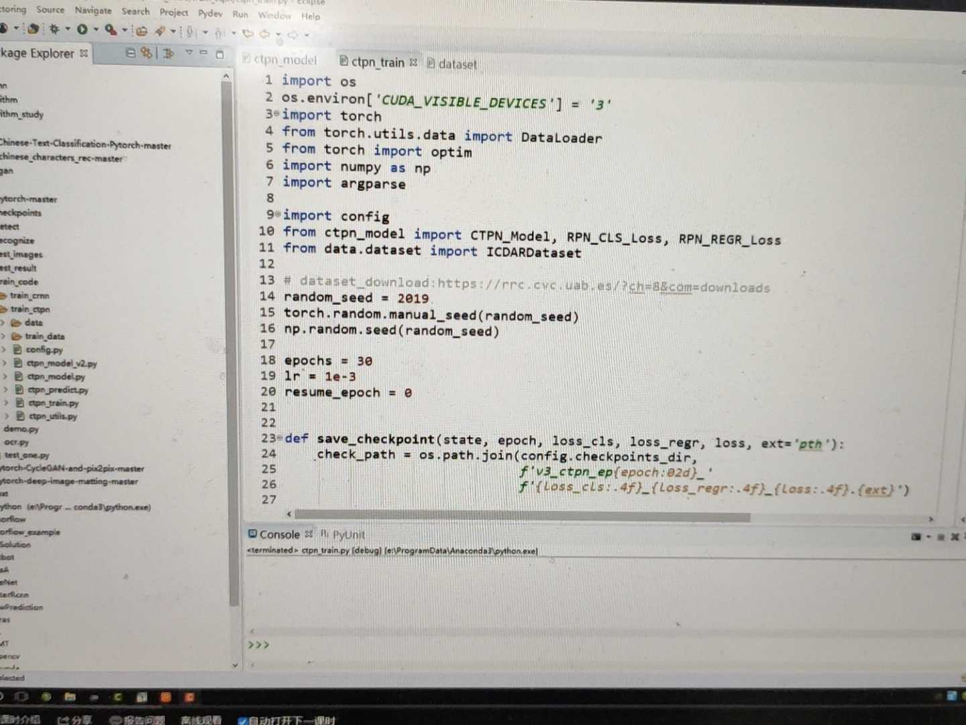Collapse import fold marker at line 3
This screenshot has height=725, width=966.
coord(276,114)
